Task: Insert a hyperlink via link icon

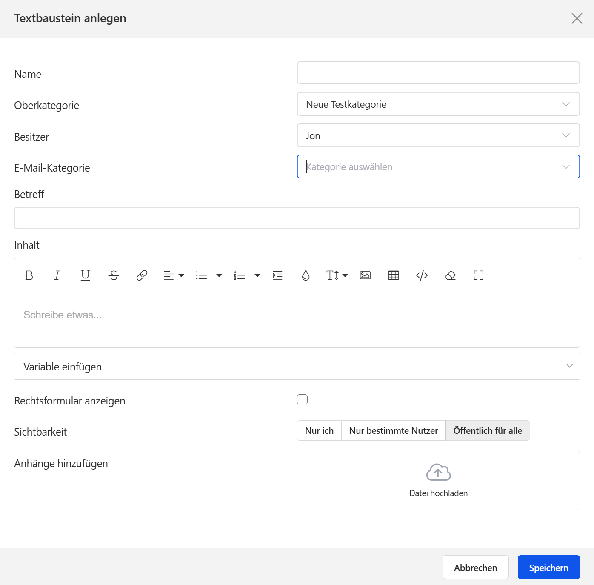Action: (x=142, y=275)
